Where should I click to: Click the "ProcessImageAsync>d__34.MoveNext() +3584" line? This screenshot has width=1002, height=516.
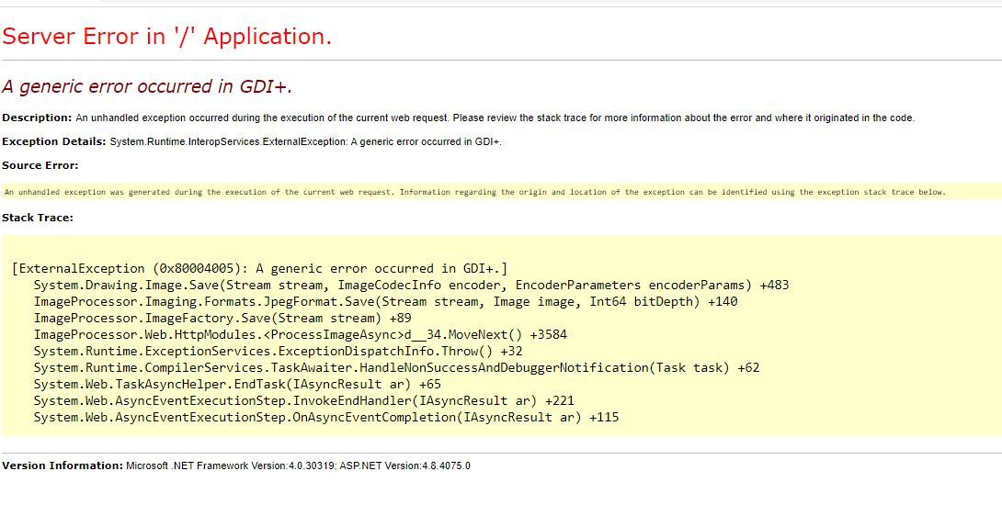(301, 334)
